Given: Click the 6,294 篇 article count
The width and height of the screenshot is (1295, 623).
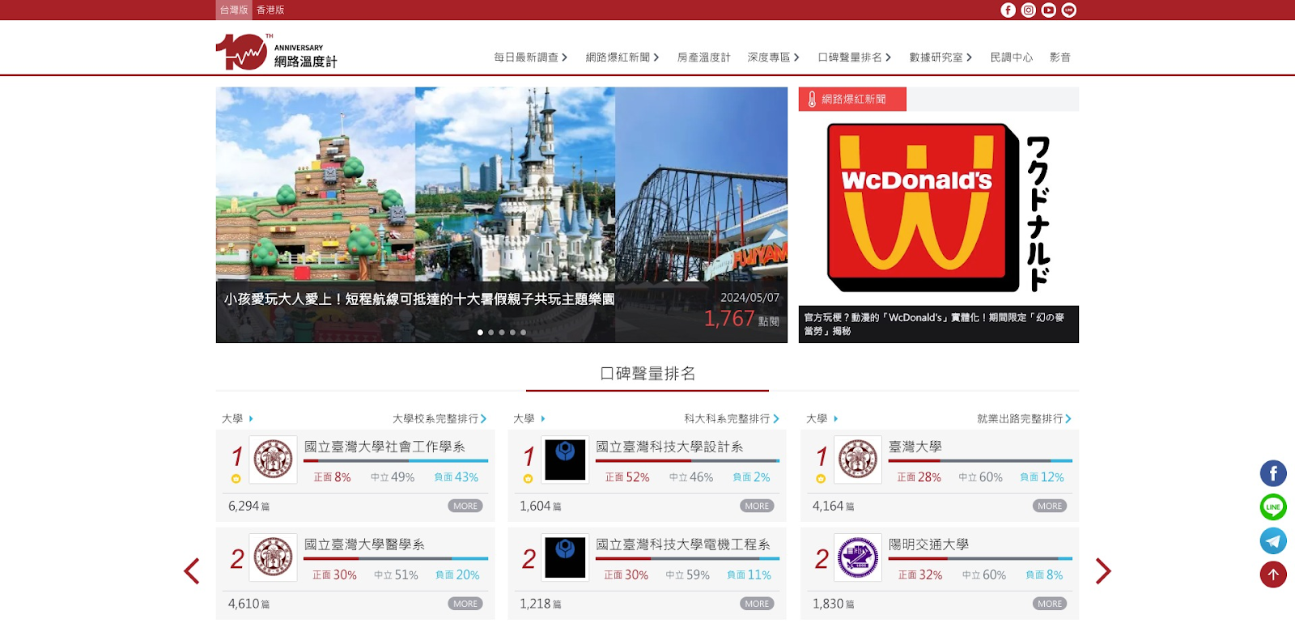Looking at the screenshot, I should pyautogui.click(x=248, y=506).
